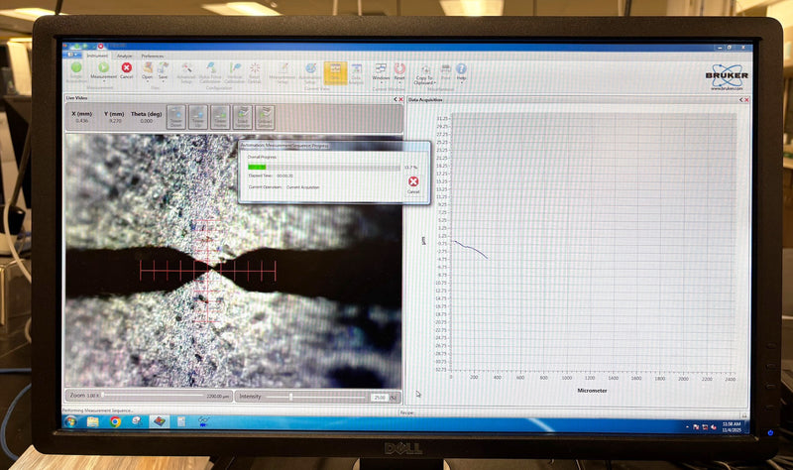Image resolution: width=793 pixels, height=470 pixels.
Task: Click the Bruker logo link
Action: (x=727, y=77)
